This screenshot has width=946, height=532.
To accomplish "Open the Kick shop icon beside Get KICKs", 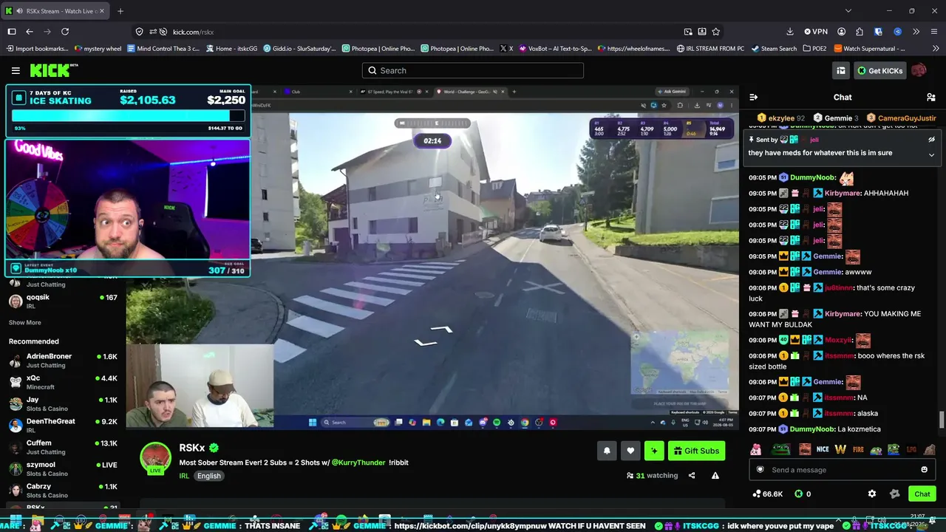I will pos(841,70).
